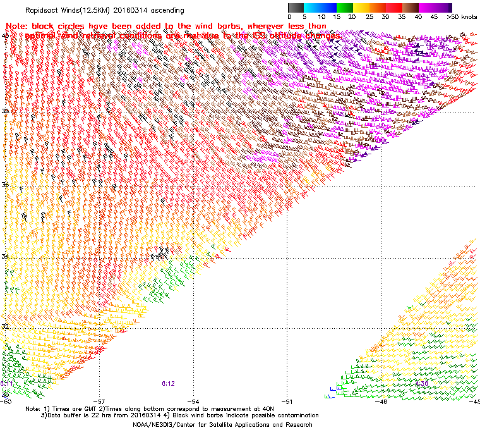Click the 'Times are GMT' footnote line
This screenshot has height=435, width=480.
pyautogui.click(x=150, y=409)
